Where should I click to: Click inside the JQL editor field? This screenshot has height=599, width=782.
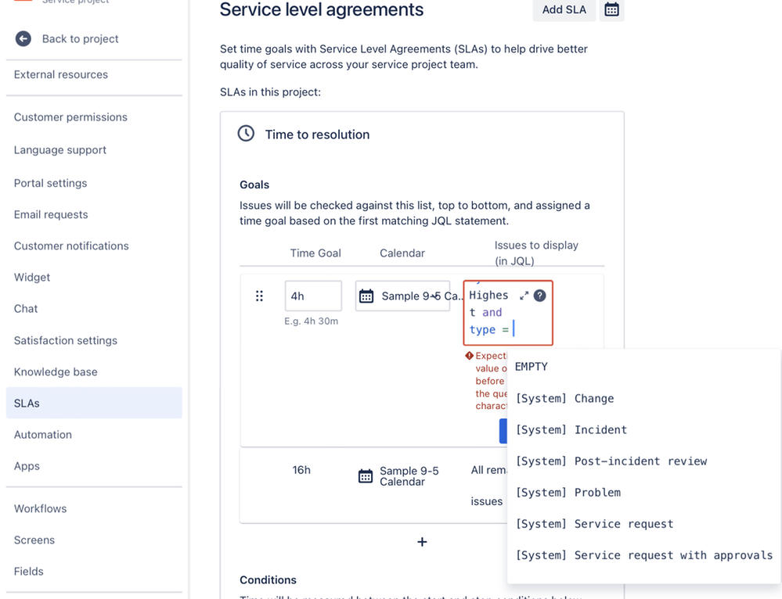(508, 313)
